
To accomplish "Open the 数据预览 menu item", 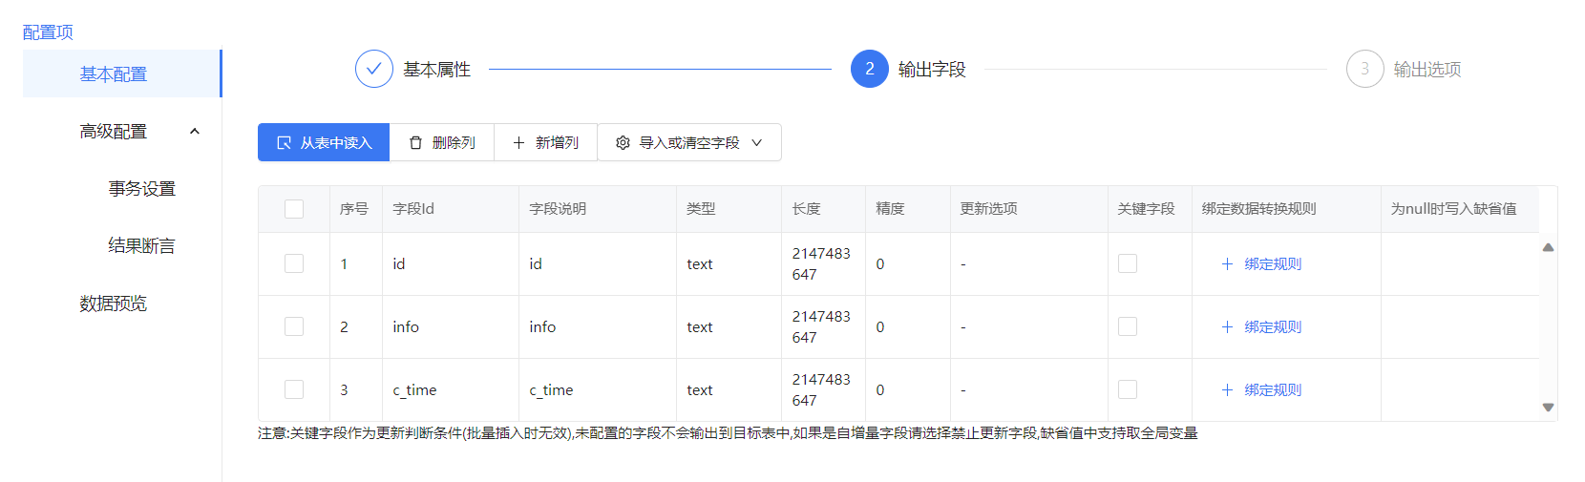I will 122,304.
